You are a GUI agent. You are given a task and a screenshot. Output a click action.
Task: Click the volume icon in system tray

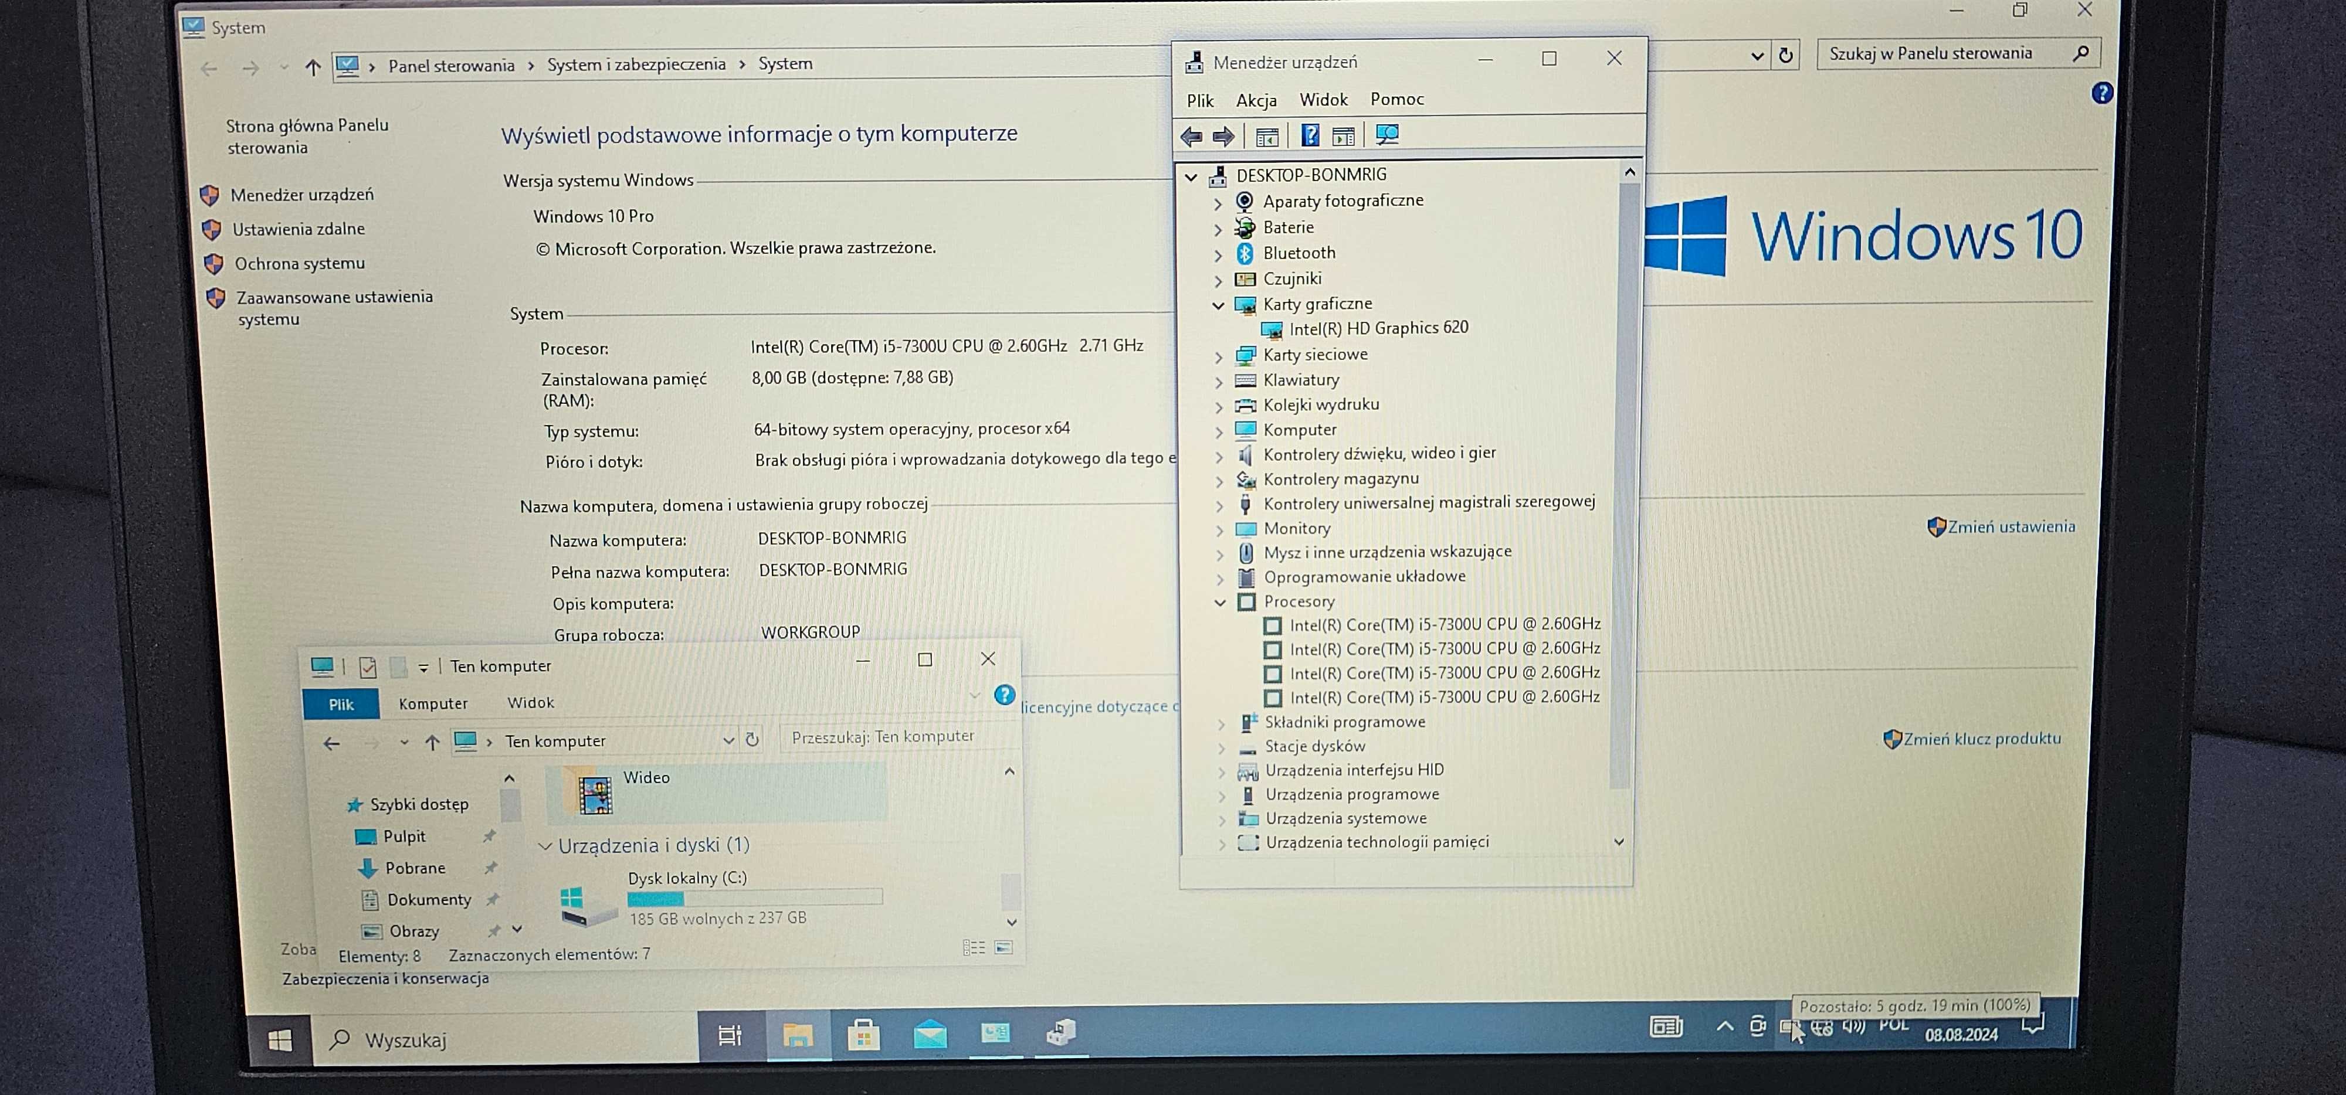[x=1854, y=1027]
